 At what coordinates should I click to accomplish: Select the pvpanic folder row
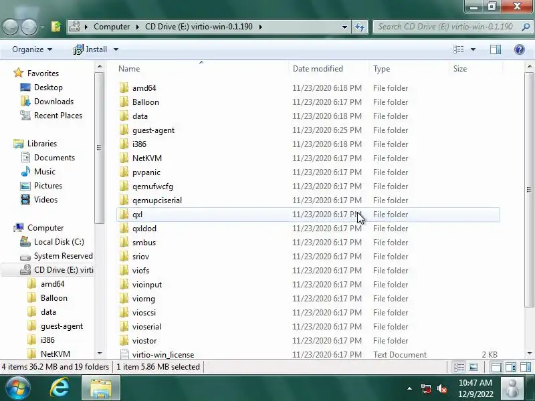308,172
